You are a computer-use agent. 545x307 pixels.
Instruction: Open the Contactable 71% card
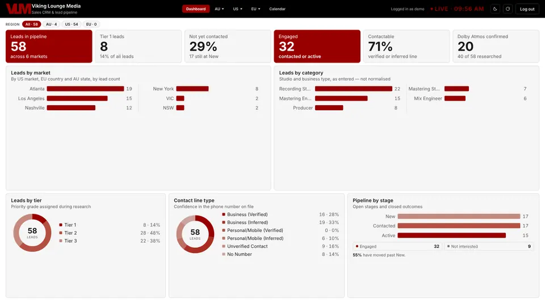[406, 46]
